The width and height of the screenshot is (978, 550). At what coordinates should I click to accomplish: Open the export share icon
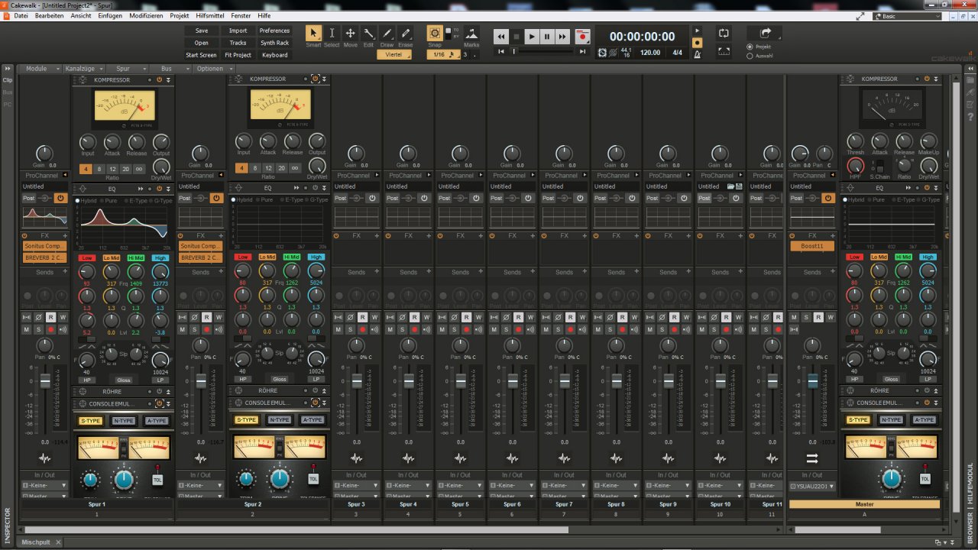(766, 33)
